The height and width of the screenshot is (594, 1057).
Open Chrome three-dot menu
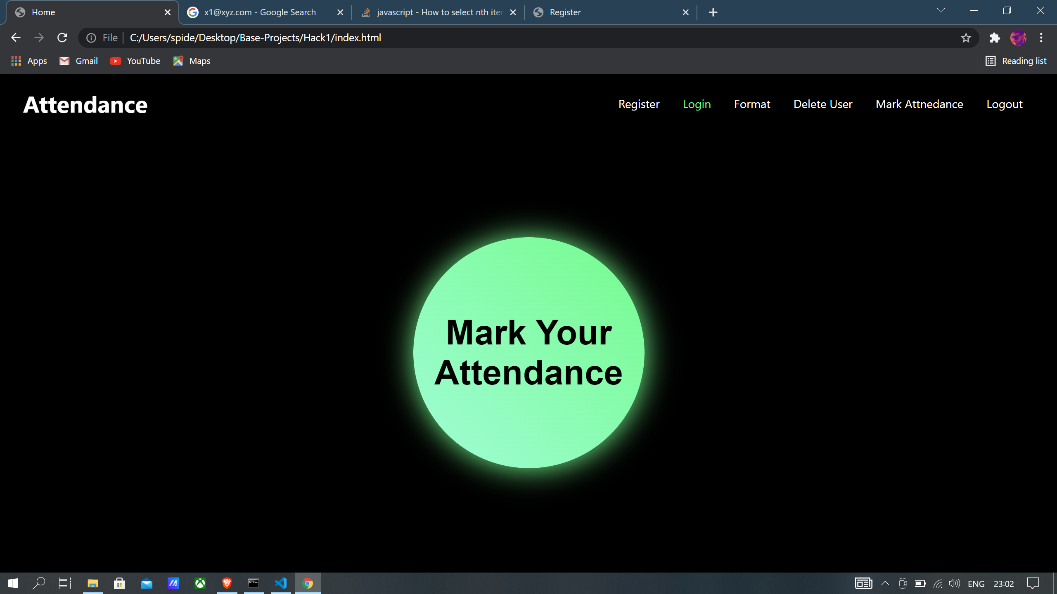[x=1041, y=38]
